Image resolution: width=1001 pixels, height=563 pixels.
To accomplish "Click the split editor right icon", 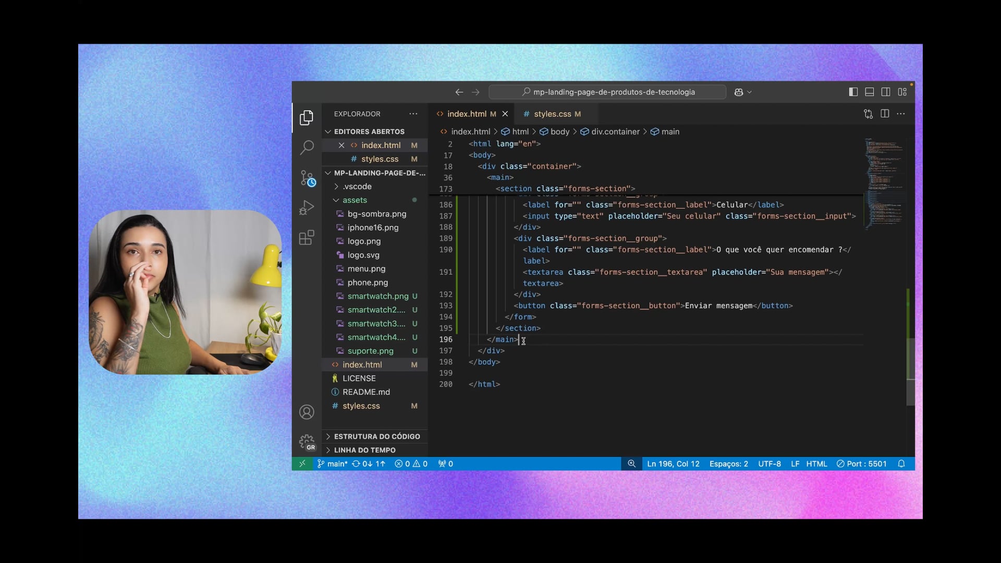I will point(885,114).
